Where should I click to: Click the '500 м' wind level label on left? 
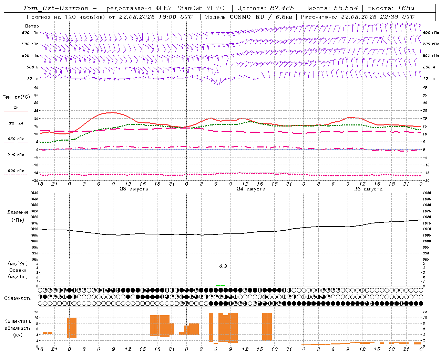coord(33,67)
